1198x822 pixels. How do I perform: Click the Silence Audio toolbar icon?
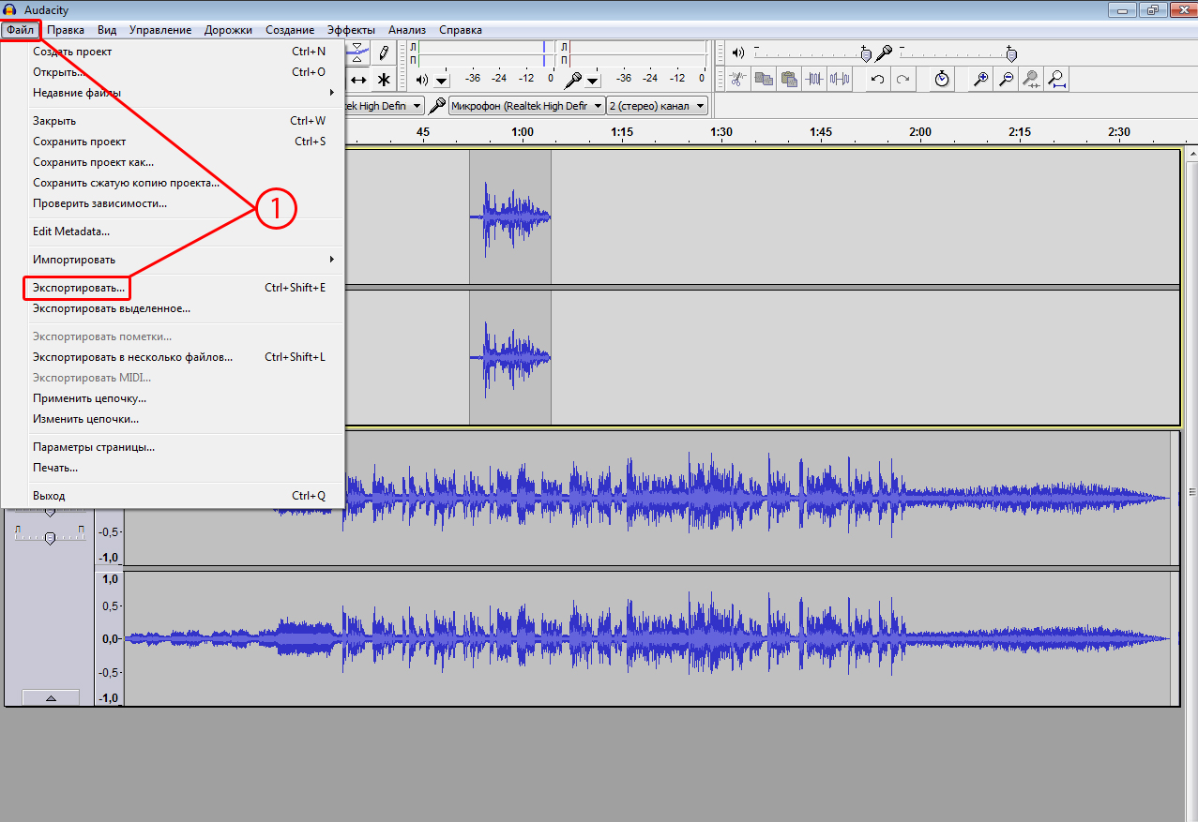click(x=840, y=80)
